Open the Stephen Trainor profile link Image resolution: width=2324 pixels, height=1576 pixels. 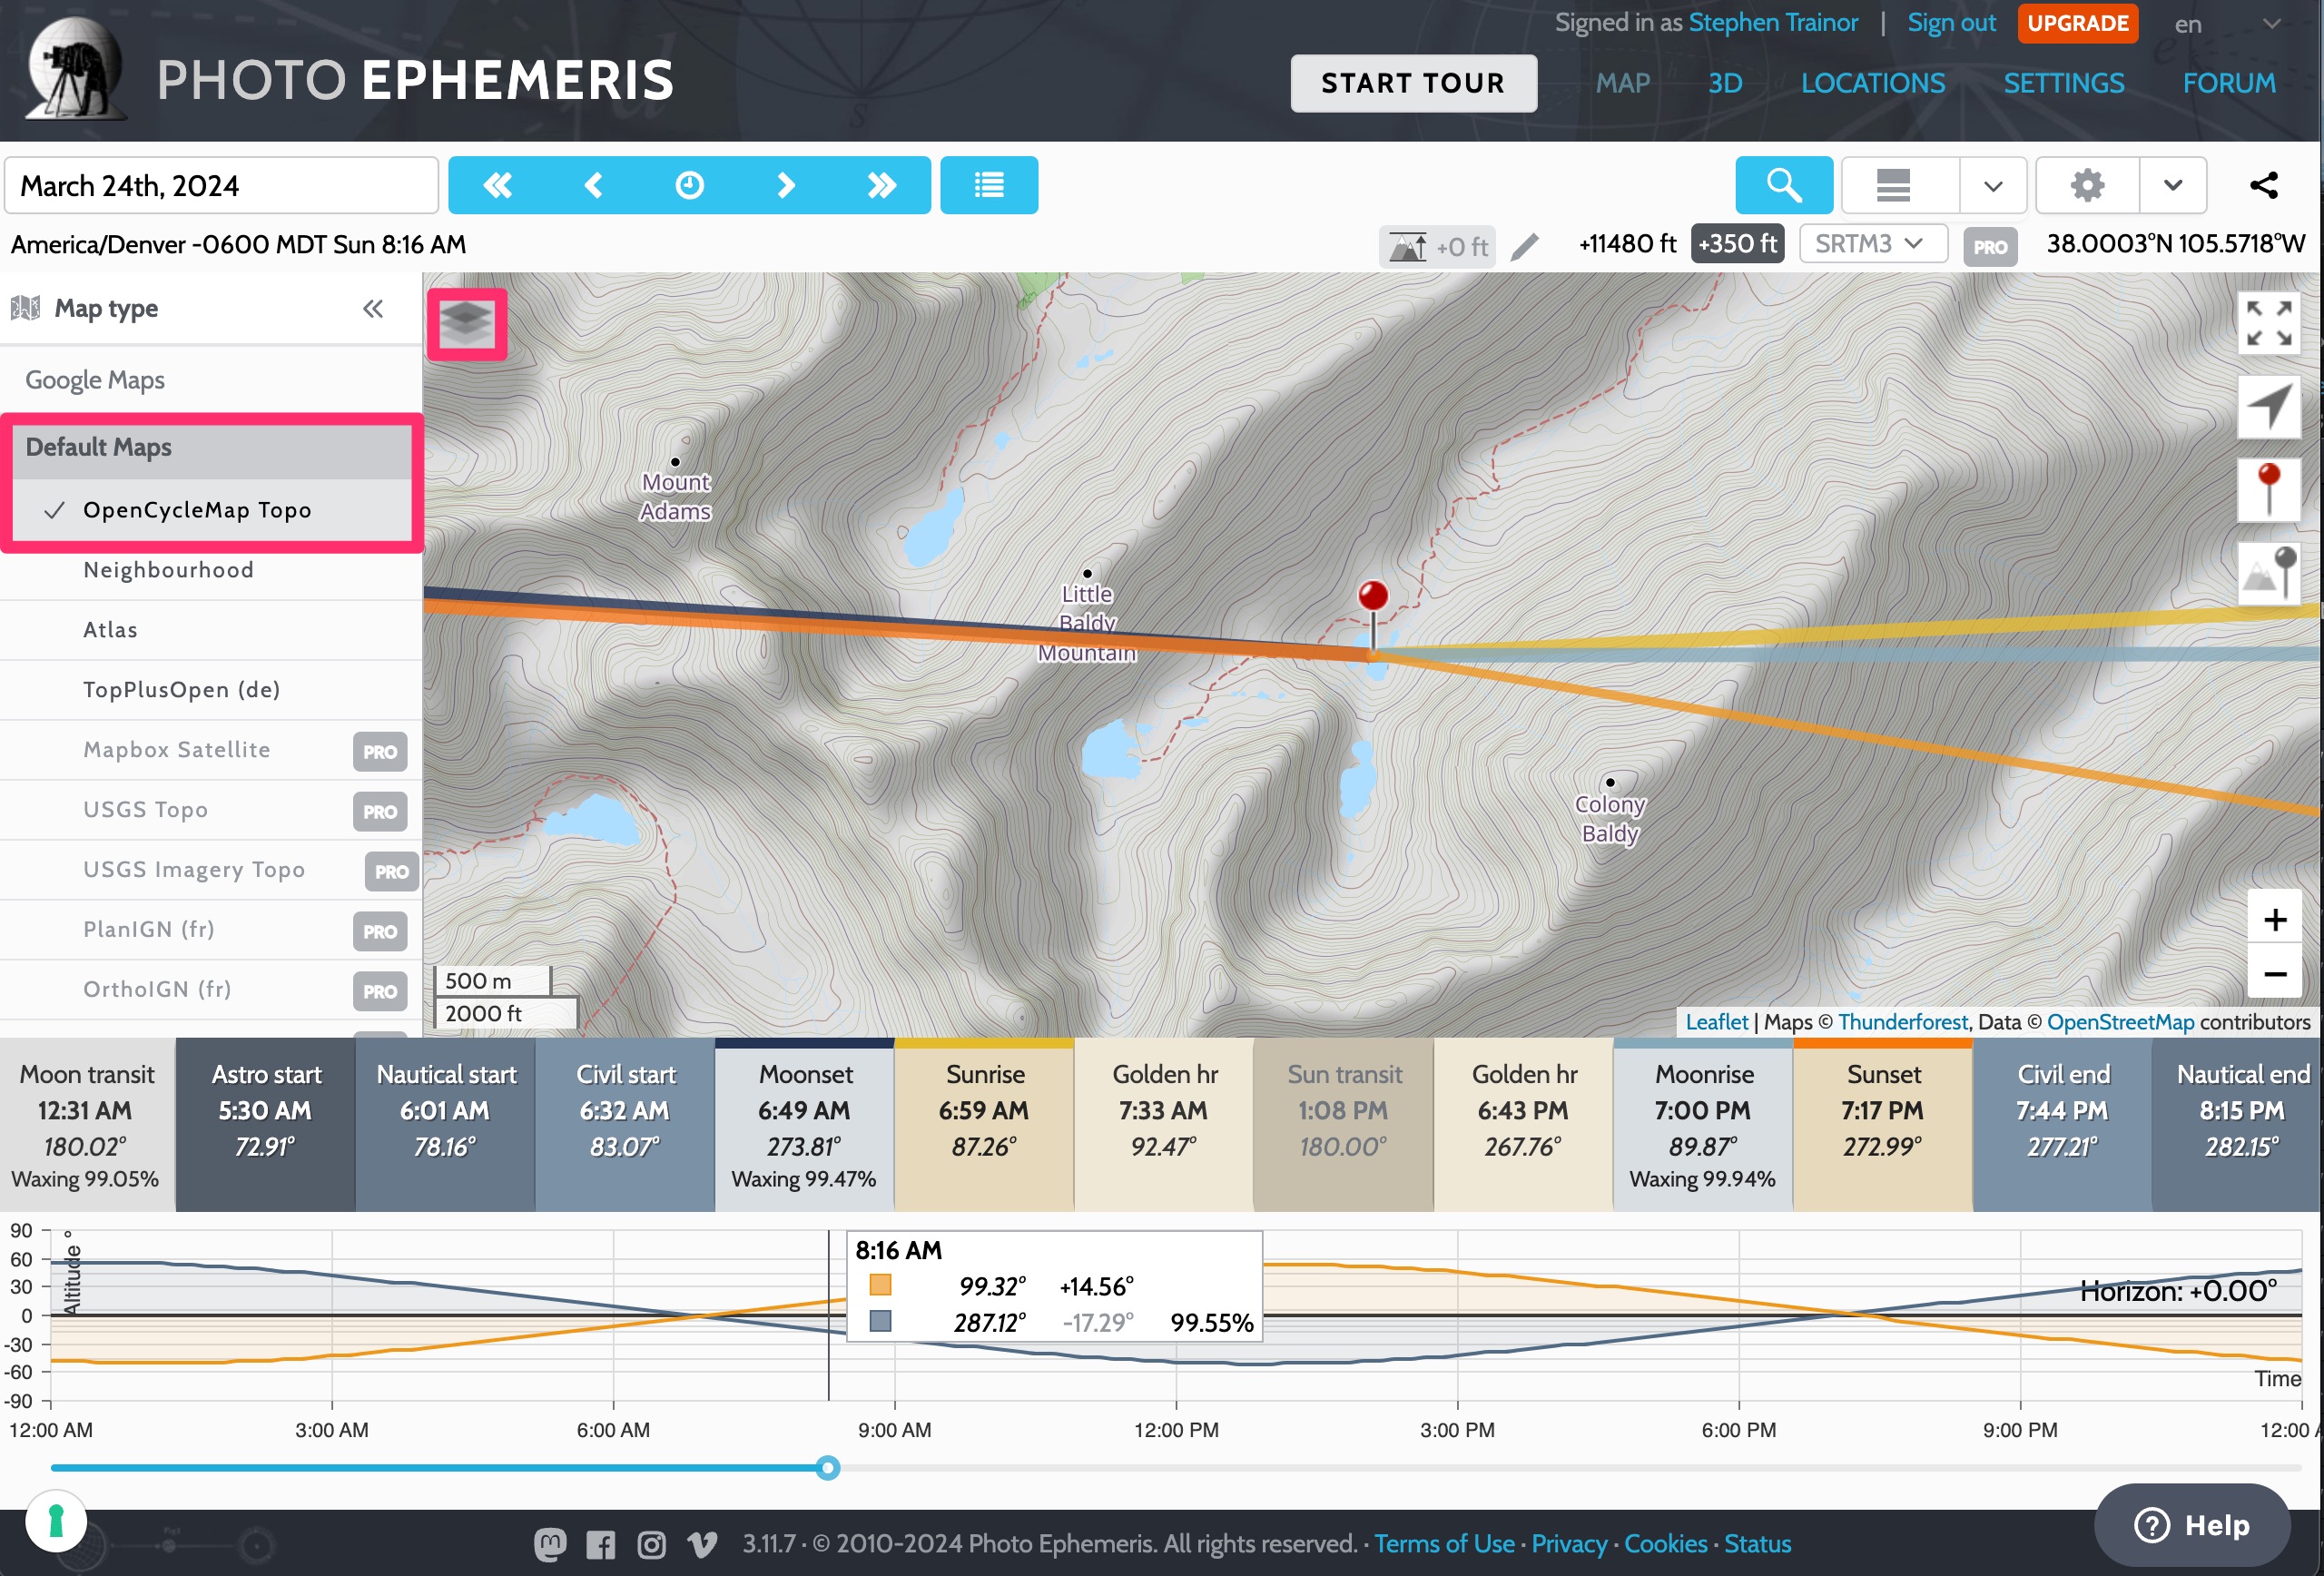tap(1773, 23)
